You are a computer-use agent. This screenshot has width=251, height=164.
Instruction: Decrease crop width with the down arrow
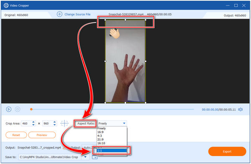point(33,125)
